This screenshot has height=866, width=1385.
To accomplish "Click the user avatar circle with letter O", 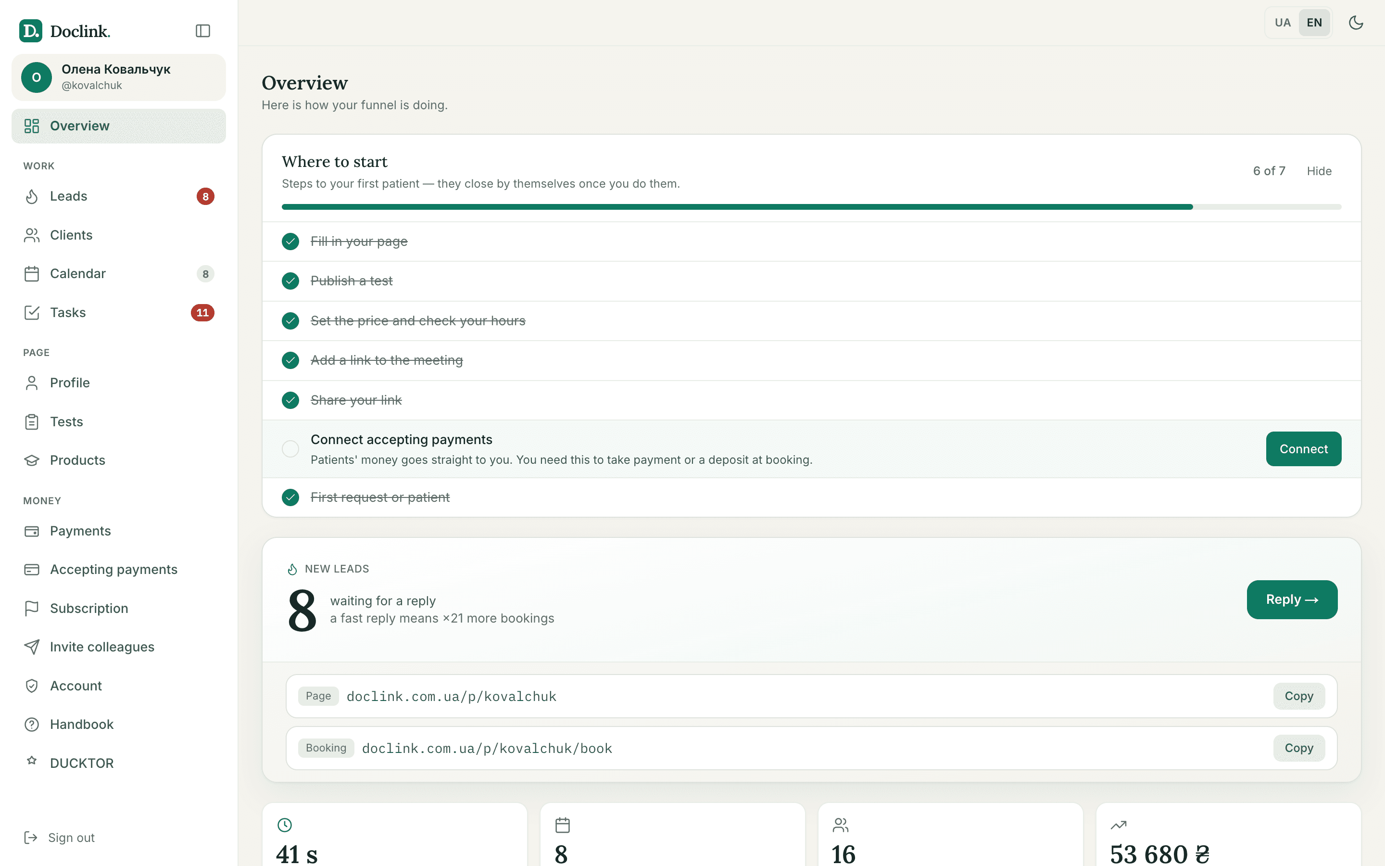I will tap(37, 77).
